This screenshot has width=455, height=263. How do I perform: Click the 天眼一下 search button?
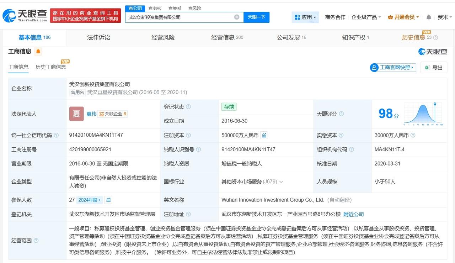[x=256, y=17]
